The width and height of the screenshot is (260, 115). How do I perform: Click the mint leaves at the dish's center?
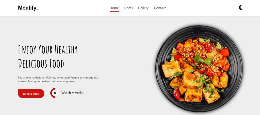point(203,60)
